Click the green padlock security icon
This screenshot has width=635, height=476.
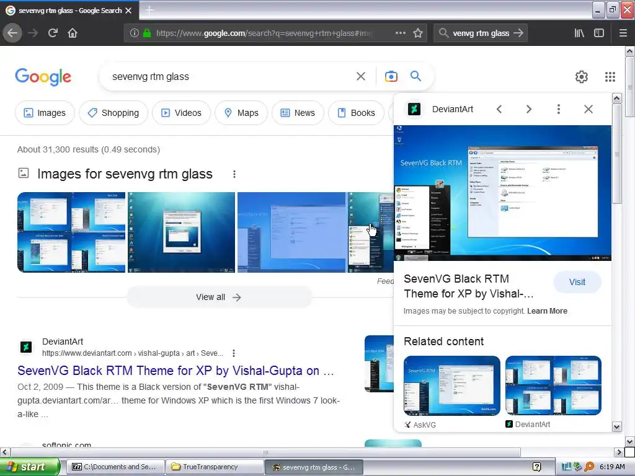147,33
